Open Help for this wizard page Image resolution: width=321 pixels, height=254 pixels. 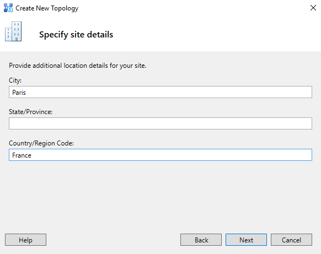25,240
